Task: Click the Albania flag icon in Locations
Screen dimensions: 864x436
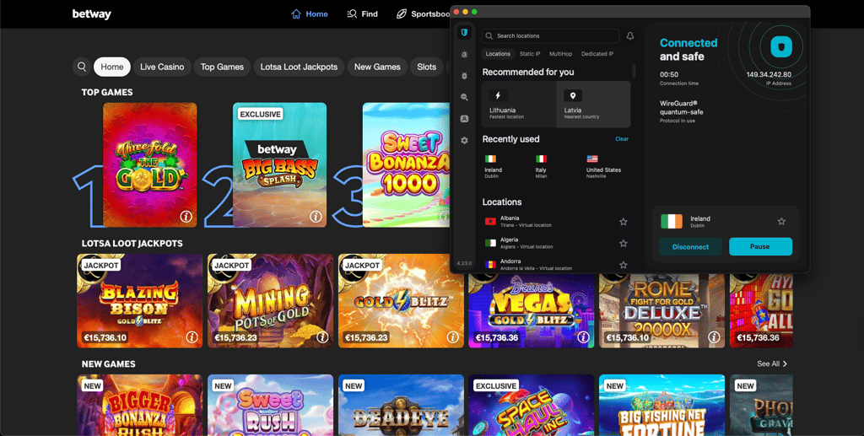Action: coord(490,221)
